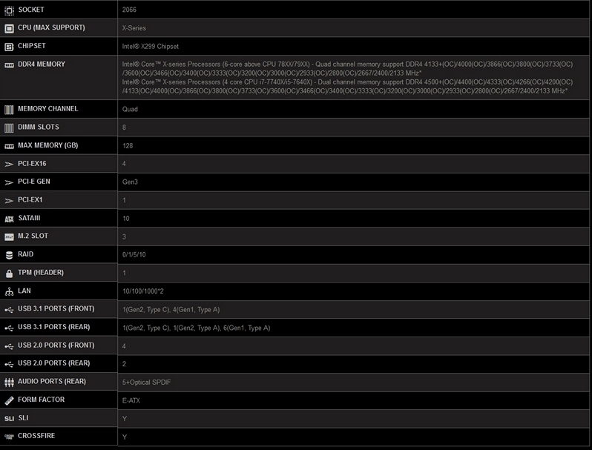Click the Socket row icon
Image resolution: width=592 pixels, height=450 pixels.
9,10
